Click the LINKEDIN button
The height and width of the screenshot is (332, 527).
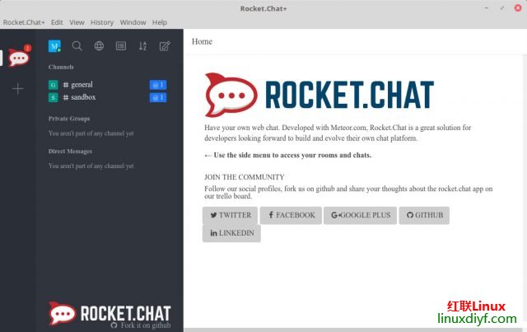[x=231, y=233]
